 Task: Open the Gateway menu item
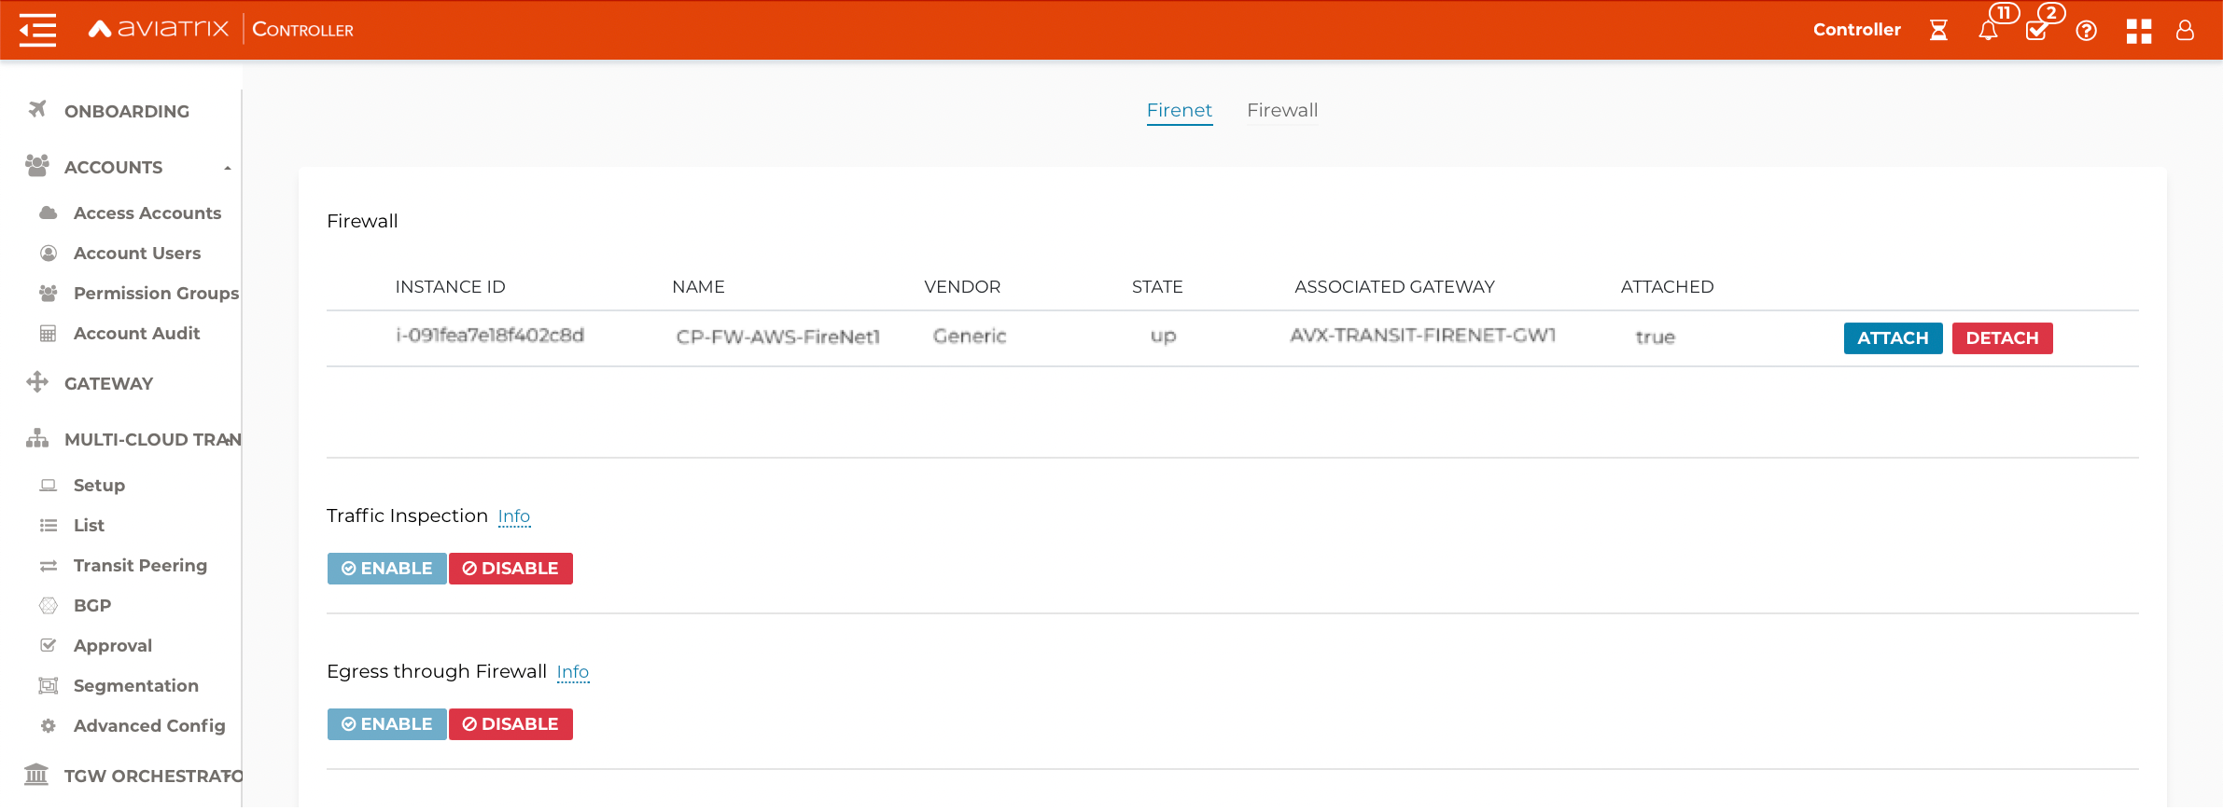point(108,383)
